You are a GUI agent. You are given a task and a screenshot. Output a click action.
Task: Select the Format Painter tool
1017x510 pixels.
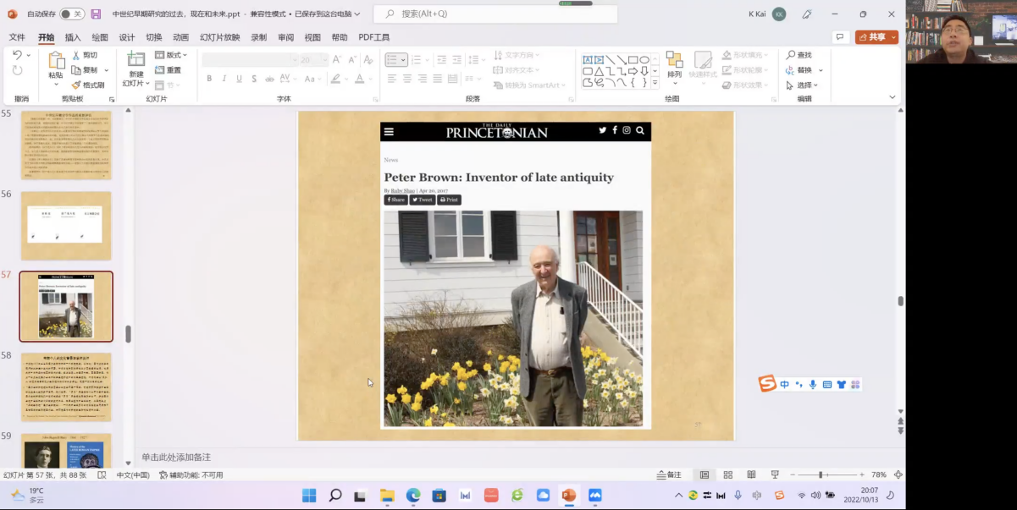[x=88, y=85]
